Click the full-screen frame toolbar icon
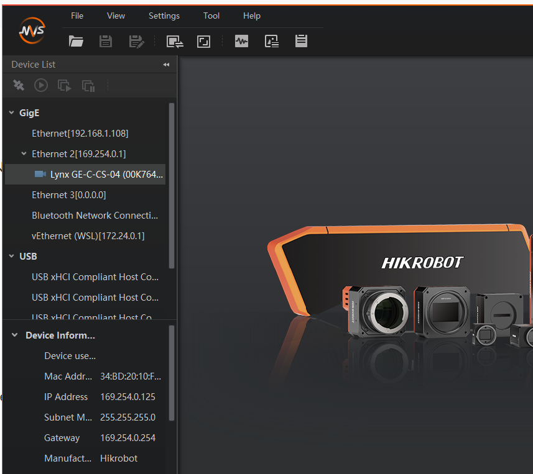The width and height of the screenshot is (533, 474). point(203,42)
